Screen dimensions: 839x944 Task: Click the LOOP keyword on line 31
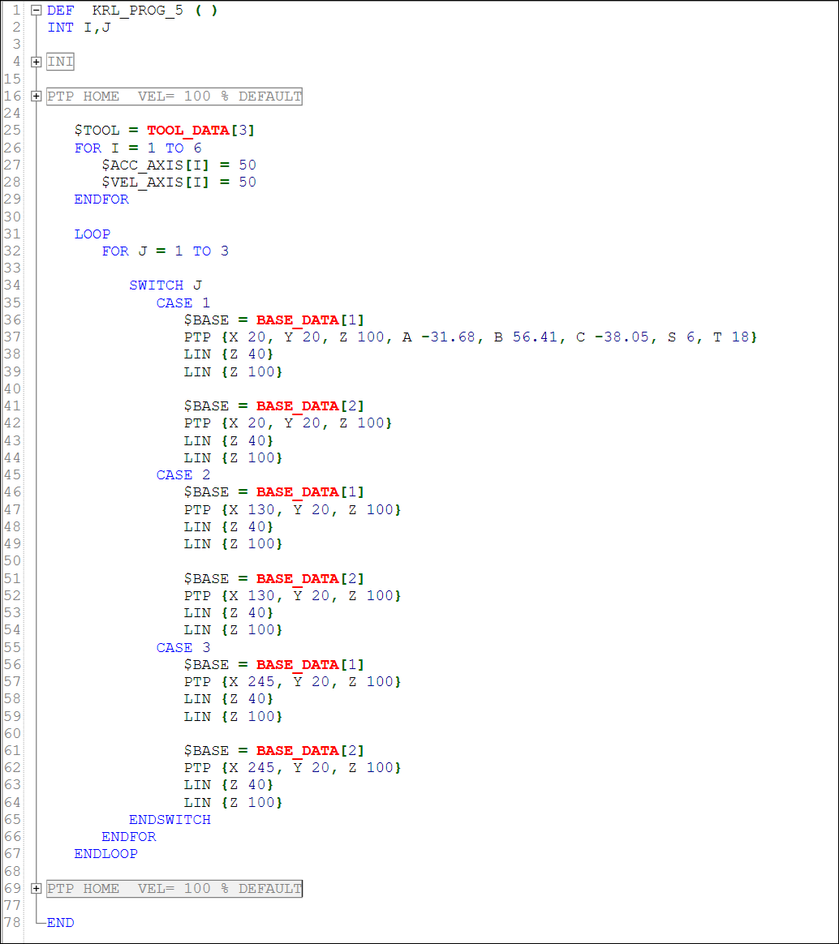tap(93, 234)
